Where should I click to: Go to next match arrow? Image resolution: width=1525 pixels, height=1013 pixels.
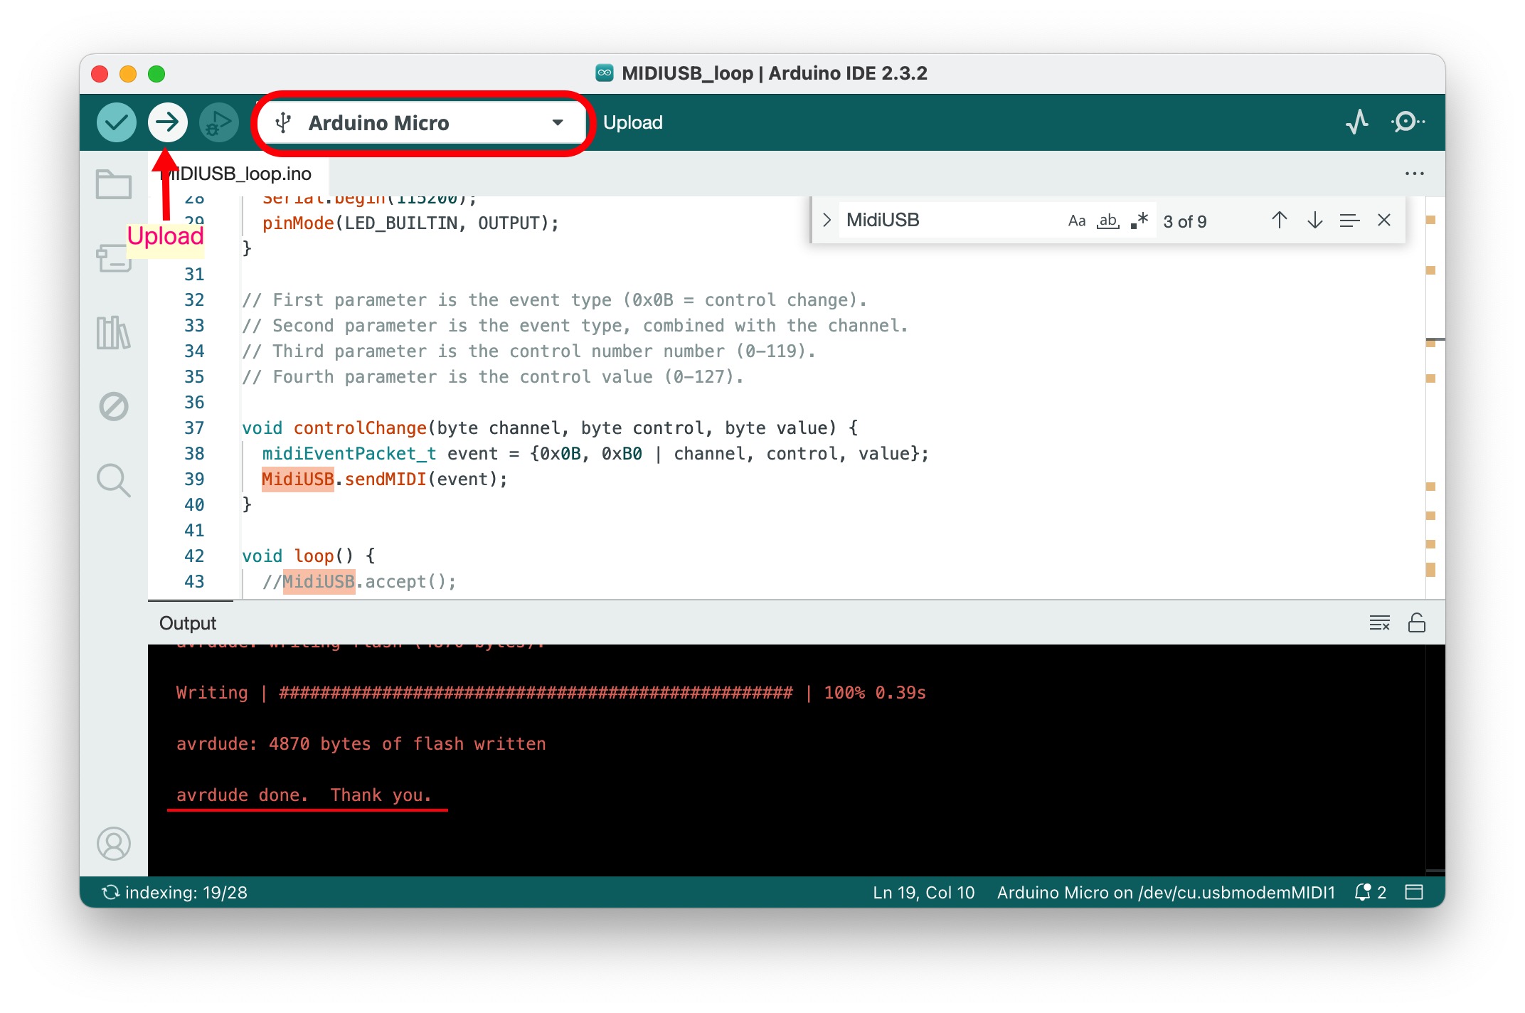click(x=1314, y=221)
